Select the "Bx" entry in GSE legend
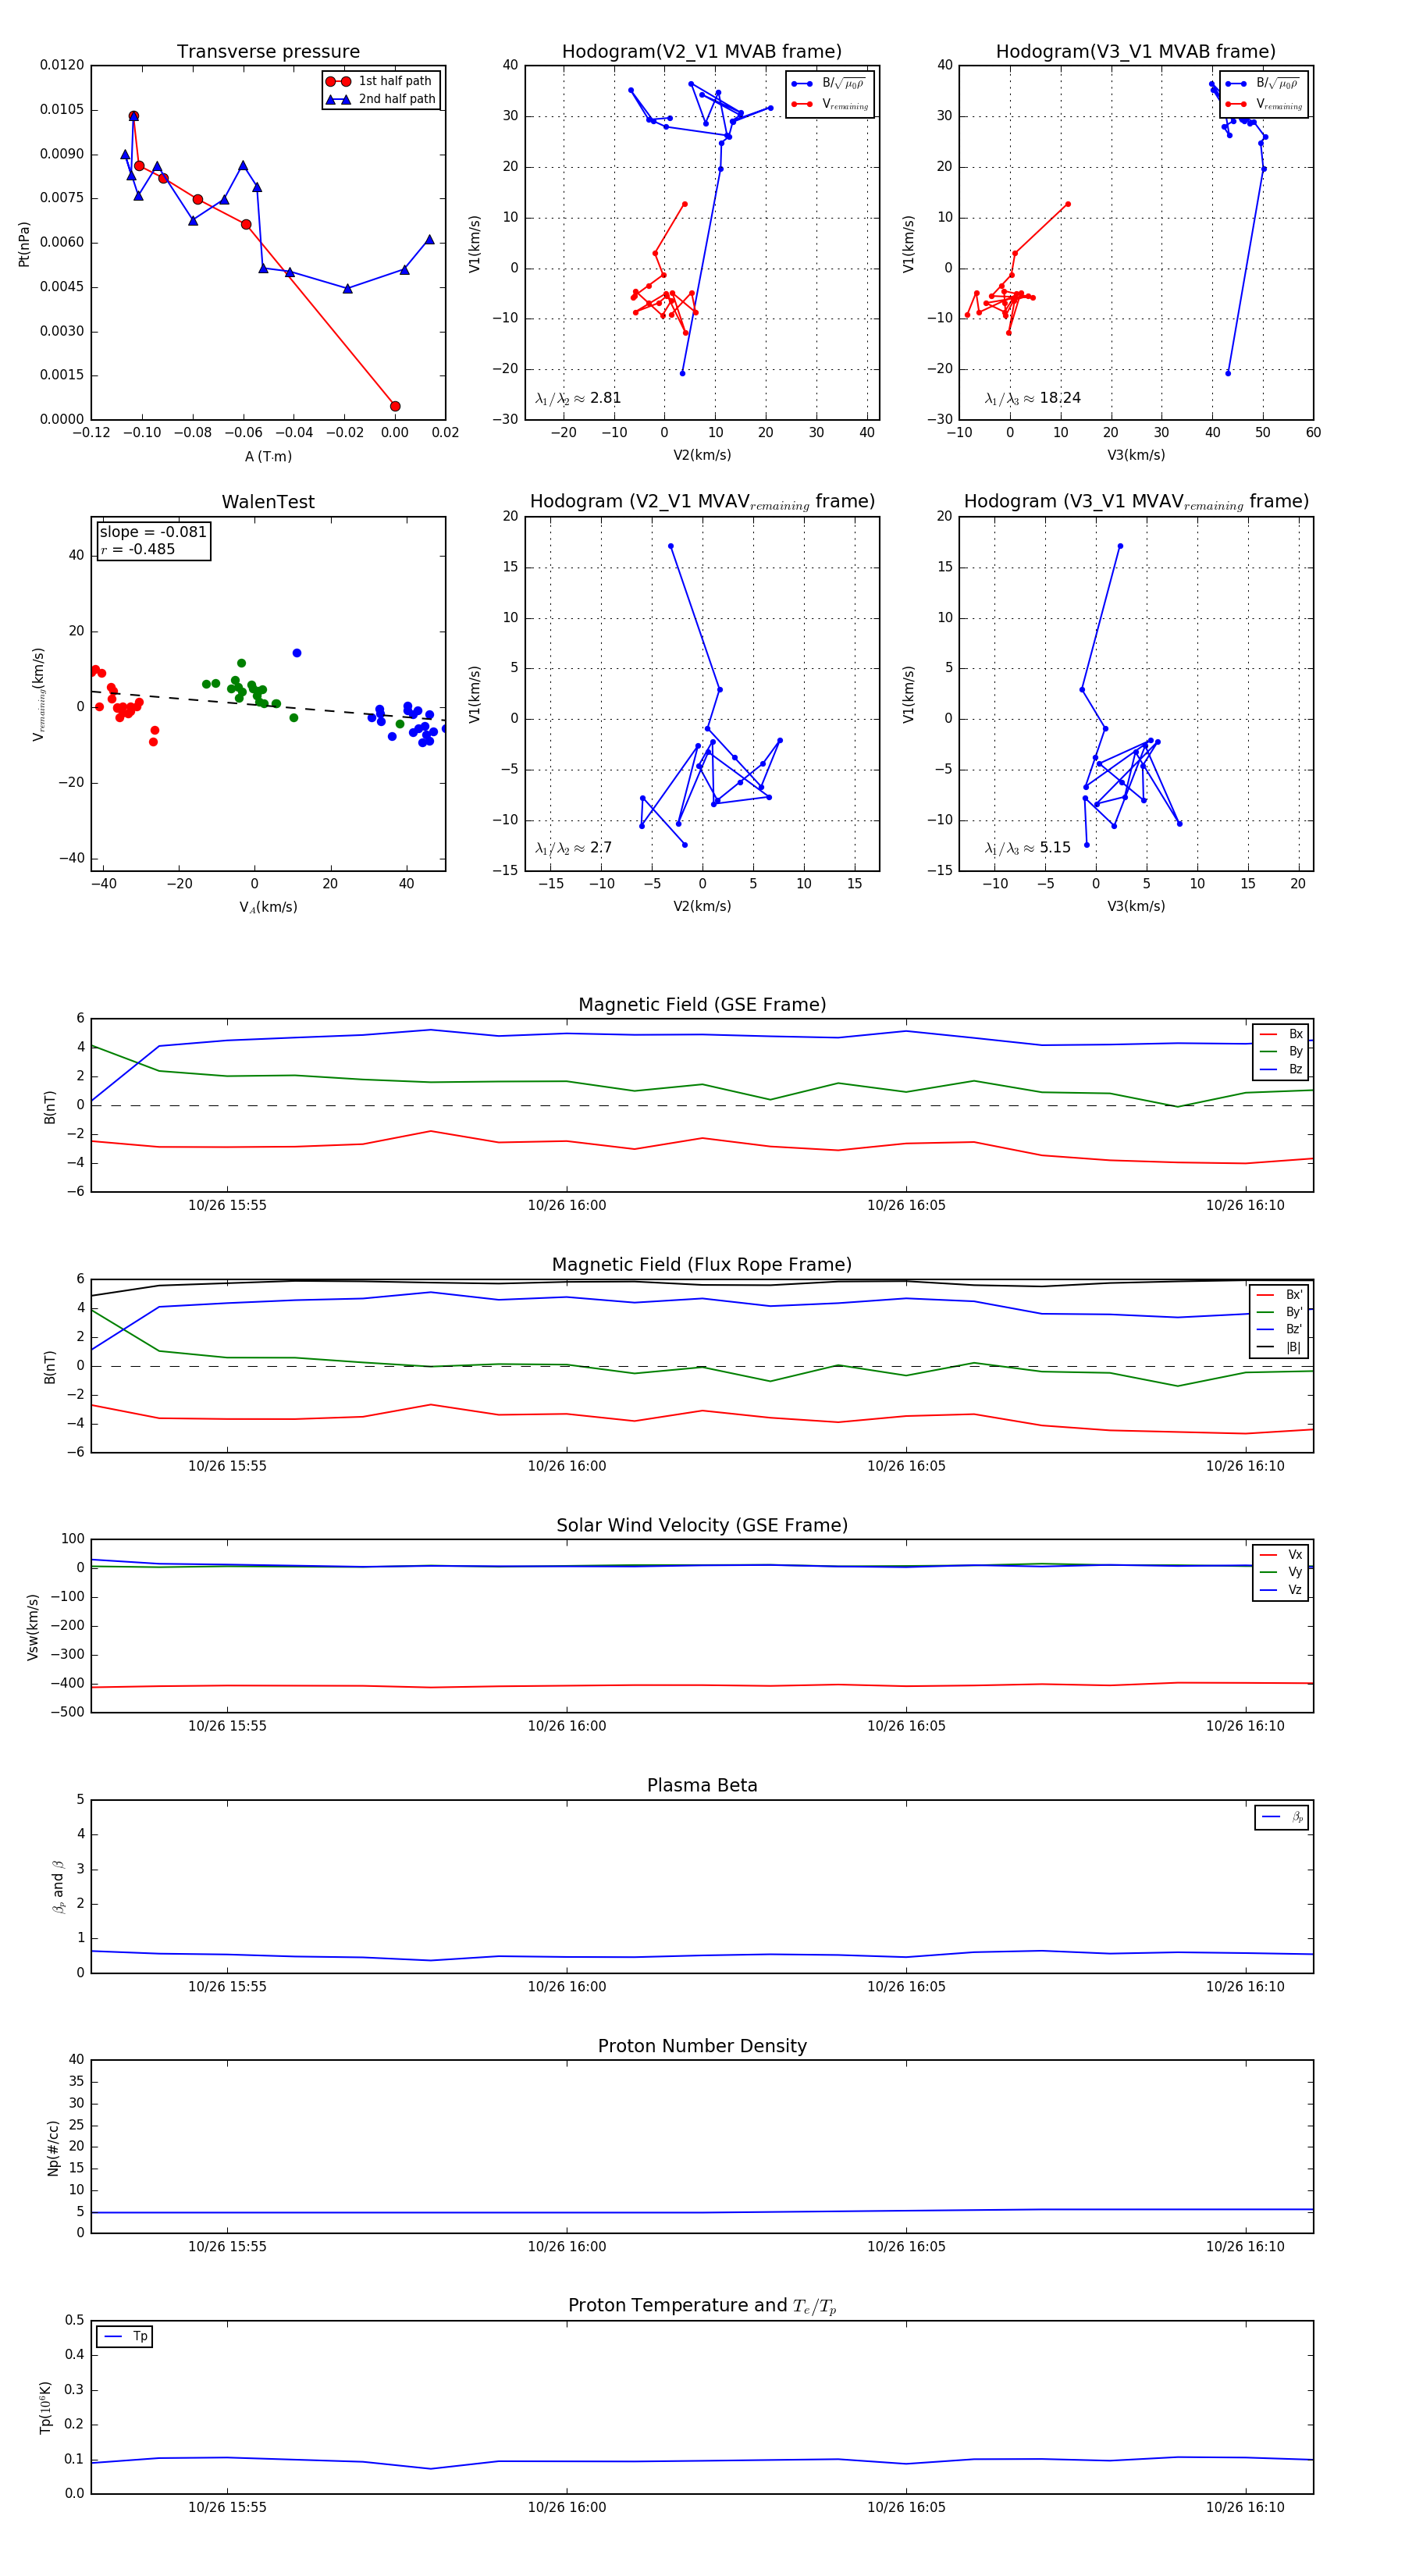Screen dimensions: 1405x2576 coord(1281,1034)
